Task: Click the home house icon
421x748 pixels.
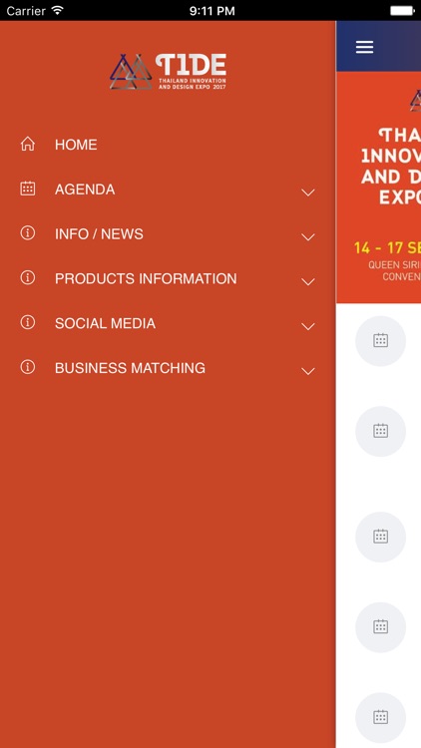Action: (x=28, y=144)
